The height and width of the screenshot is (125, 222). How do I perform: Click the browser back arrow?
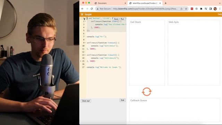(83, 9)
